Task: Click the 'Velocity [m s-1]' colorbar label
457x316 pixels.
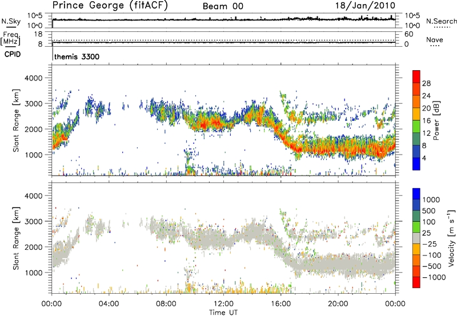Action: [x=451, y=238]
